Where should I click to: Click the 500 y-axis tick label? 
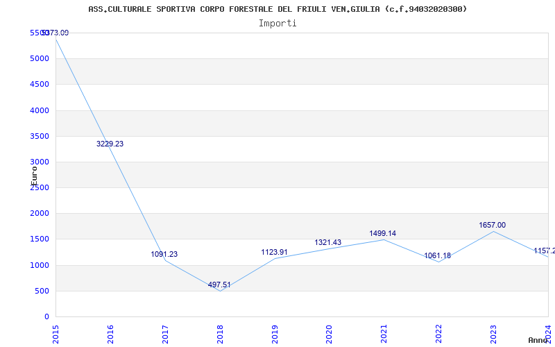click(42, 291)
